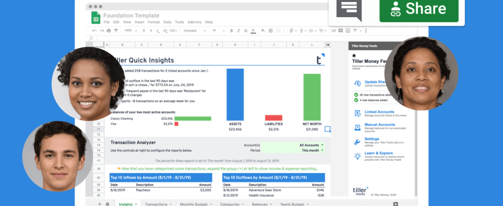Open the functions sigma icon
The height and width of the screenshot is (206, 503).
tap(366, 31)
